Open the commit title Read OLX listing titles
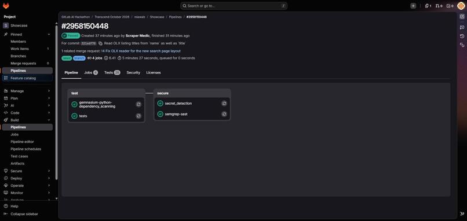This screenshot has width=467, height=221. [x=145, y=43]
